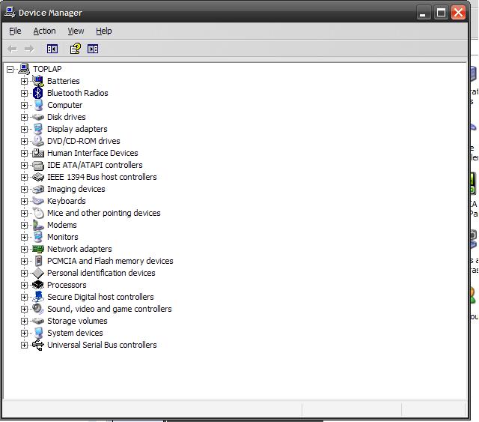Expand the Batteries node

(x=24, y=81)
